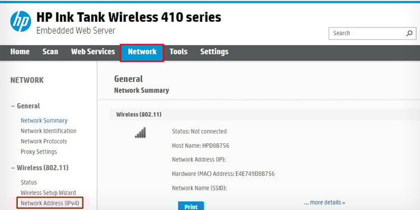Click the HP logo icon

pos(21,21)
